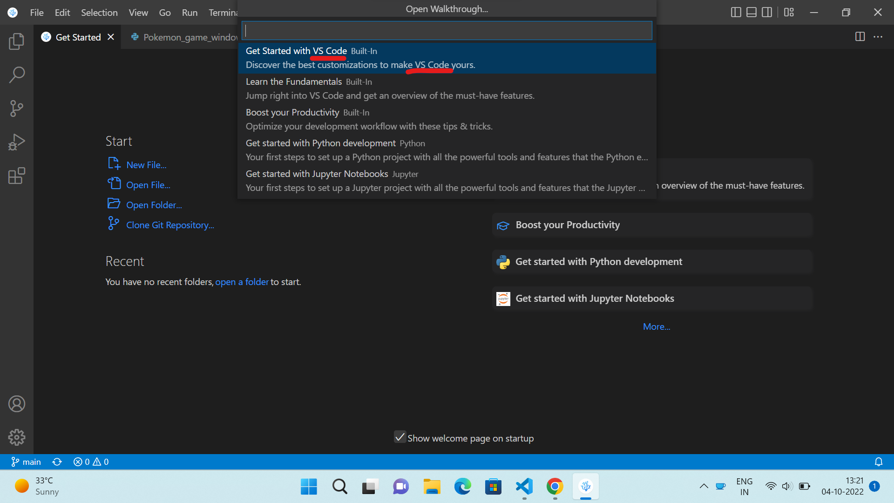Click the Clone Git Repository... link

170,225
